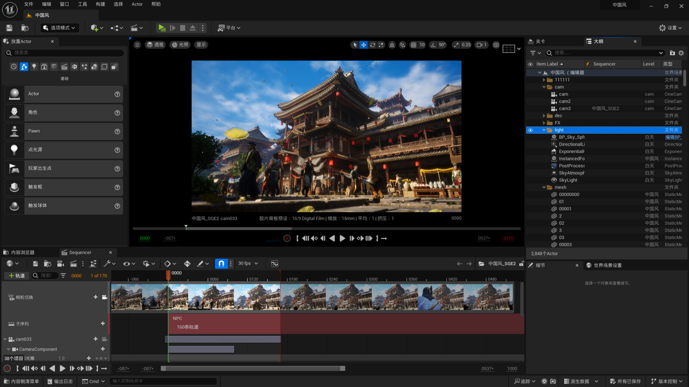Click the Eject icon in the main toolbar
689x387 pixels.
pos(193,28)
